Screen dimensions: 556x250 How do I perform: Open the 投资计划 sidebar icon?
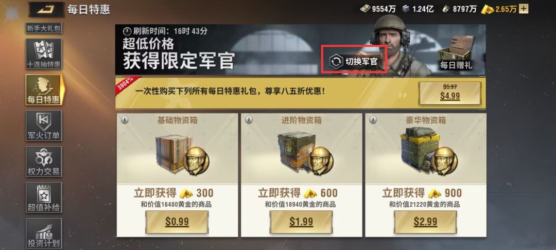[44, 234]
